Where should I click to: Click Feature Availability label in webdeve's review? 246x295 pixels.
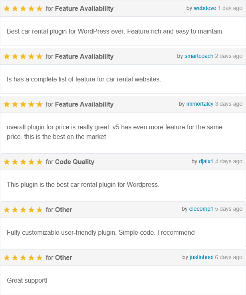tap(84, 8)
